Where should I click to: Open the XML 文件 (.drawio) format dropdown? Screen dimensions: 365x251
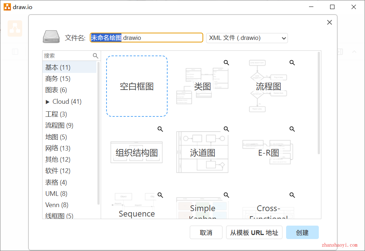pyautogui.click(x=247, y=38)
